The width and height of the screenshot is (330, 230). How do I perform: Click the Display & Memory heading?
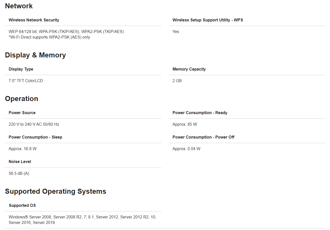(x=35, y=55)
